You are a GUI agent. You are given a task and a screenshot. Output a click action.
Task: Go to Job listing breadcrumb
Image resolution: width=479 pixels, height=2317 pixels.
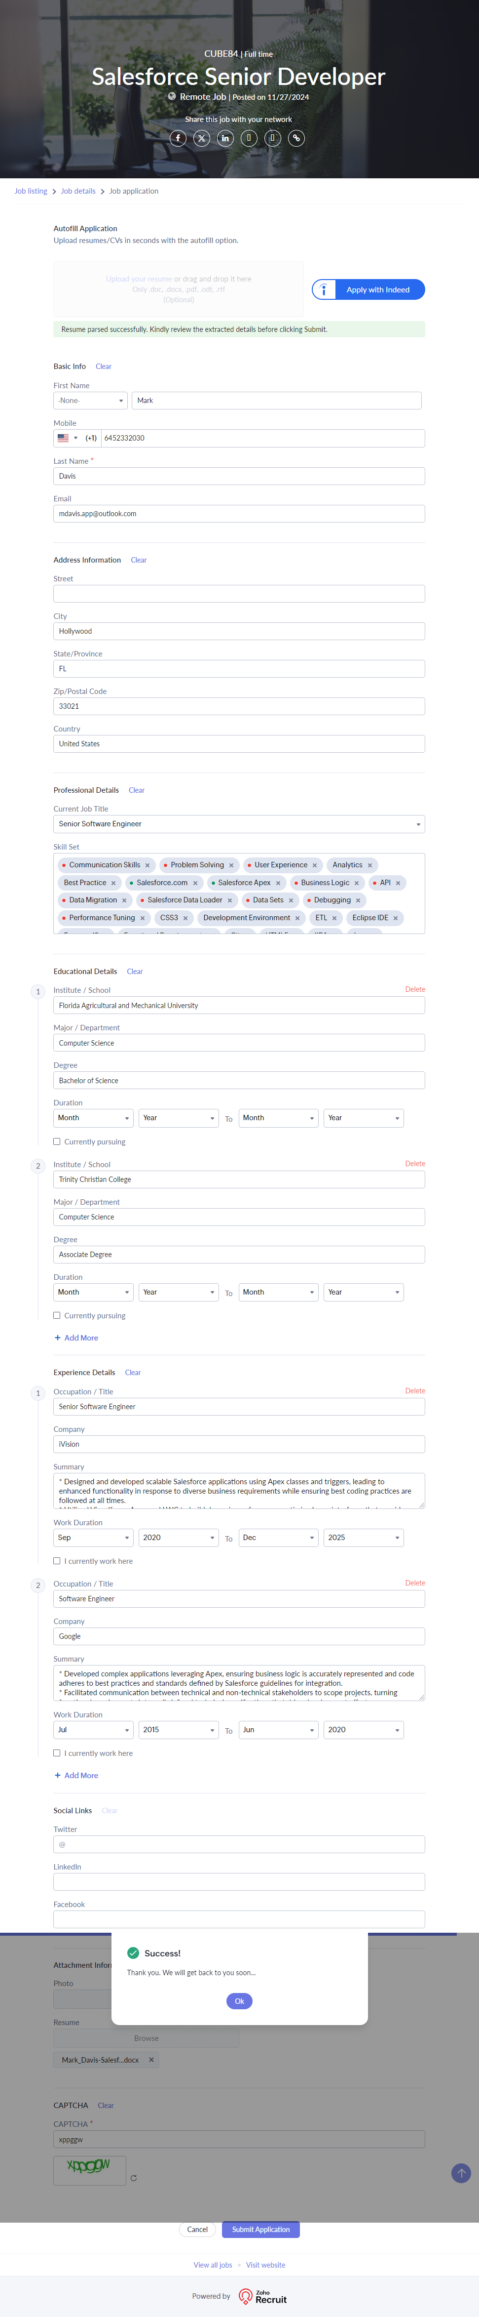pyautogui.click(x=31, y=191)
